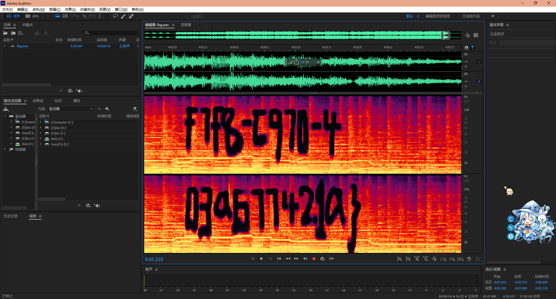The height and width of the screenshot is (299, 556).
Task: Select the 编辑音频到视频 workspace
Action: [438, 16]
